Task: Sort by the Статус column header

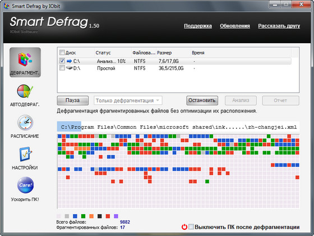Action: (x=103, y=53)
